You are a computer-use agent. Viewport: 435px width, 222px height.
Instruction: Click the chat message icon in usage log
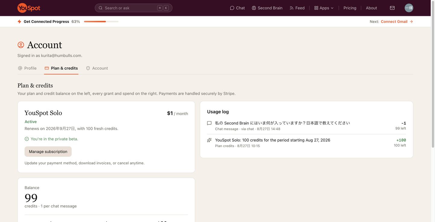point(209,123)
